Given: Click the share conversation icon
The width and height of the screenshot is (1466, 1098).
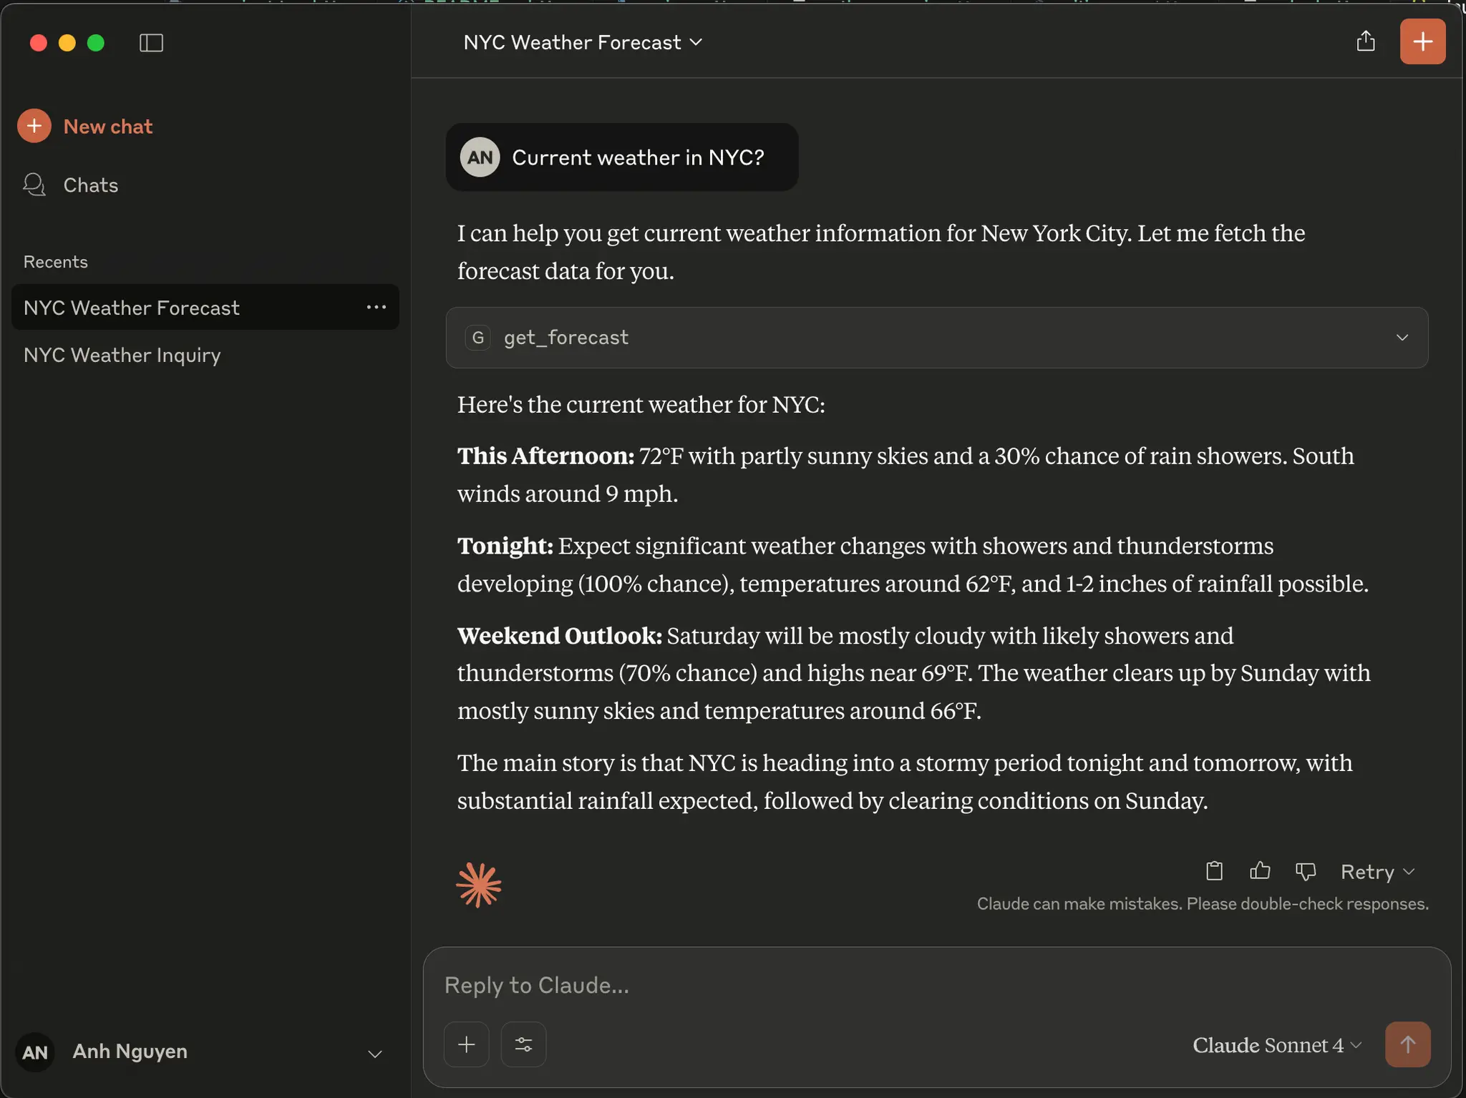Looking at the screenshot, I should (1366, 41).
